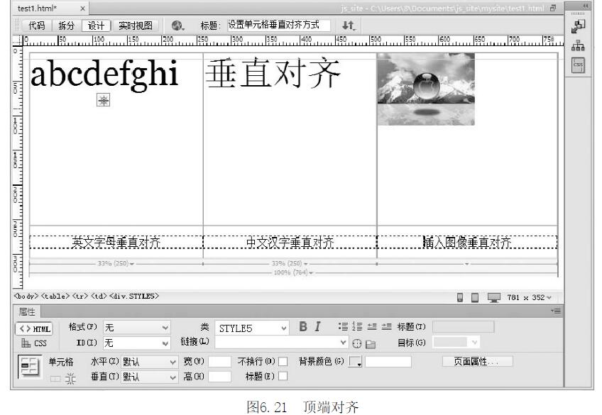The height and width of the screenshot is (415, 602).
Task: Open the 垂直 vertical alignment dropdown
Action: coord(148,376)
